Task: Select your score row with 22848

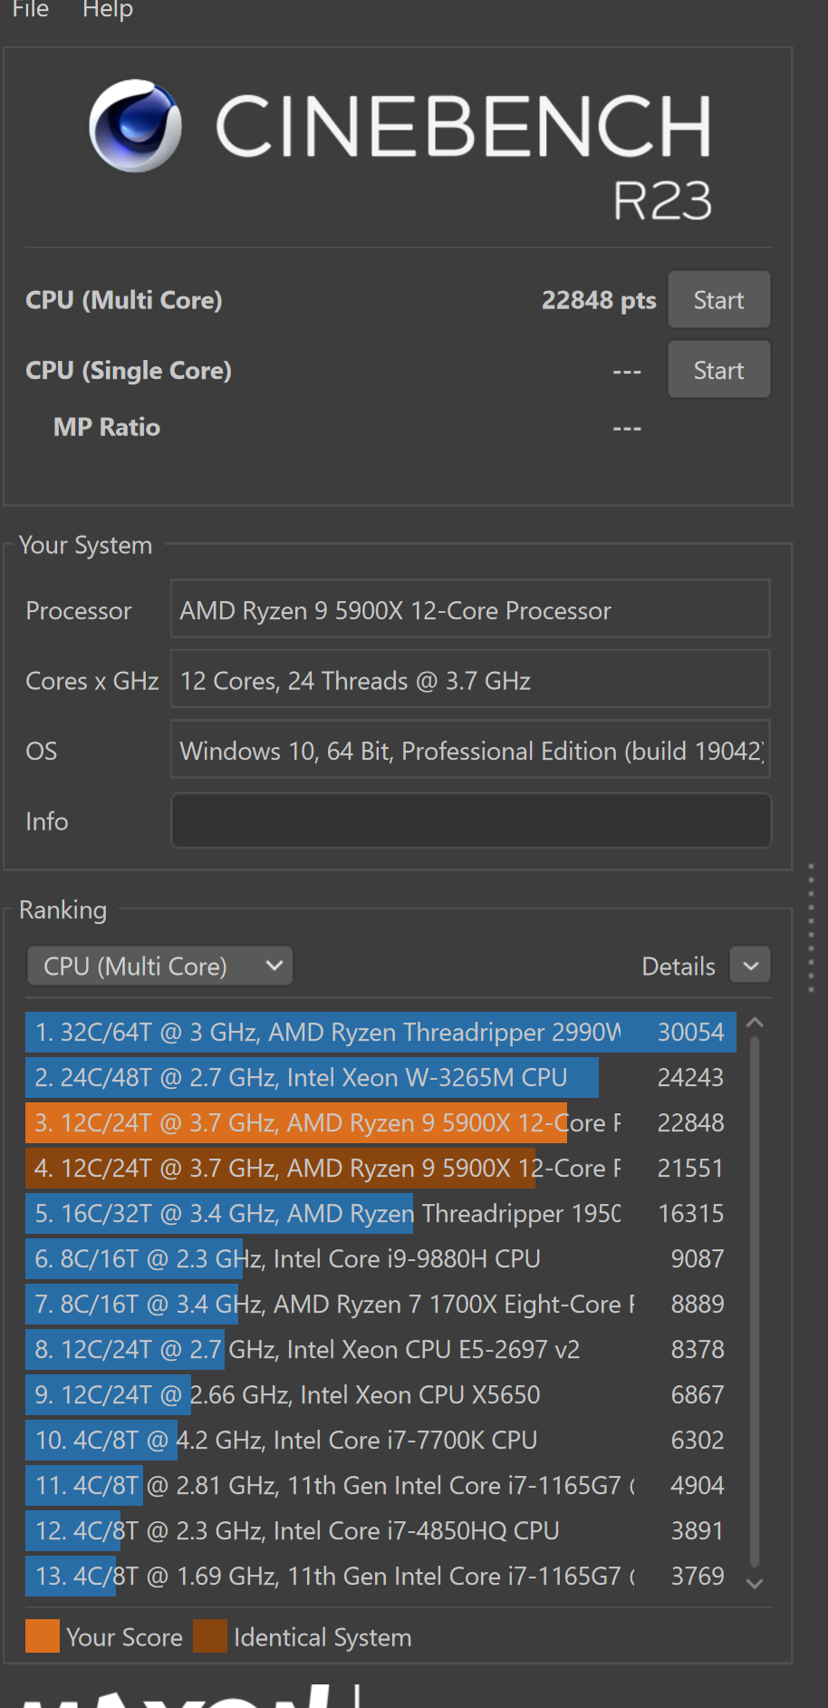Action: [x=380, y=1122]
